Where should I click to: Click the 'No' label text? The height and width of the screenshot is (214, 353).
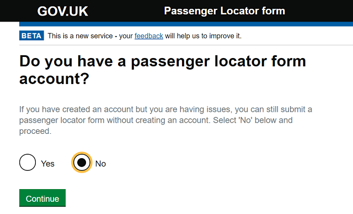point(100,164)
